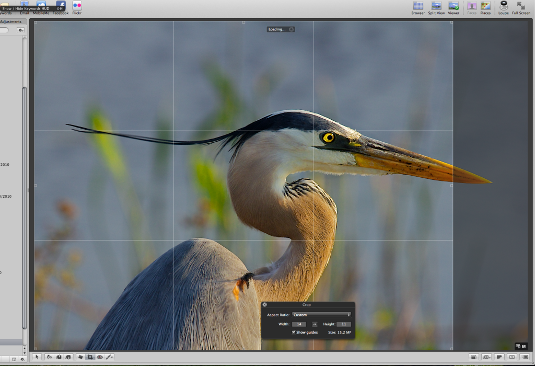Screen dimensions: 535x366
Task: Activate the Loupe tool
Action: coord(503,6)
